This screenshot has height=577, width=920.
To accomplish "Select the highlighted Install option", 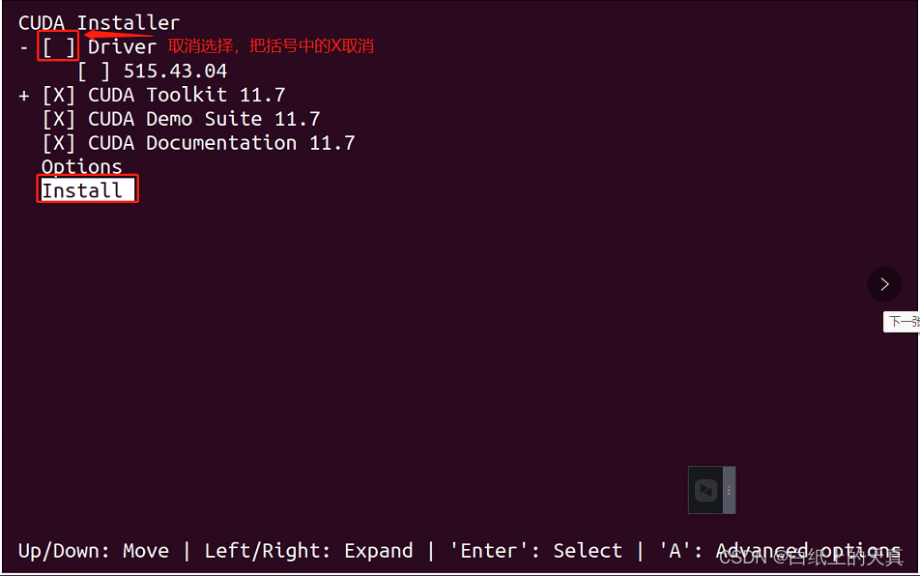I will coord(85,189).
